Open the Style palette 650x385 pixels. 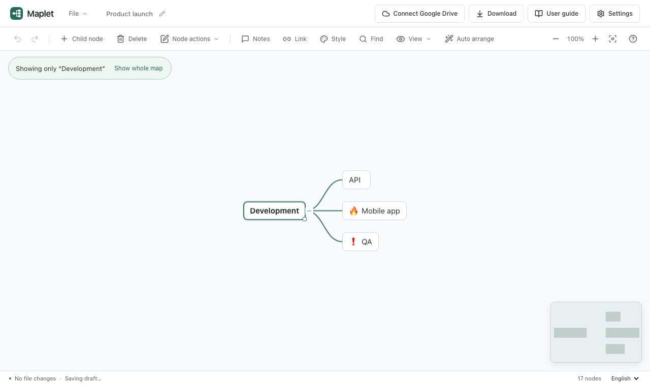pos(333,39)
